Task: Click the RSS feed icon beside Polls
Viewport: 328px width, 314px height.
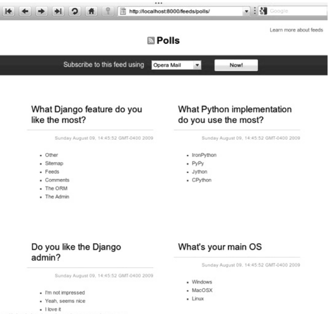Action: tap(151, 41)
